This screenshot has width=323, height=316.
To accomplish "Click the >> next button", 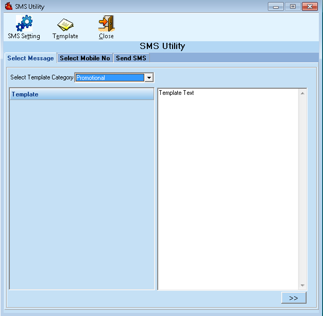I will point(294,298).
